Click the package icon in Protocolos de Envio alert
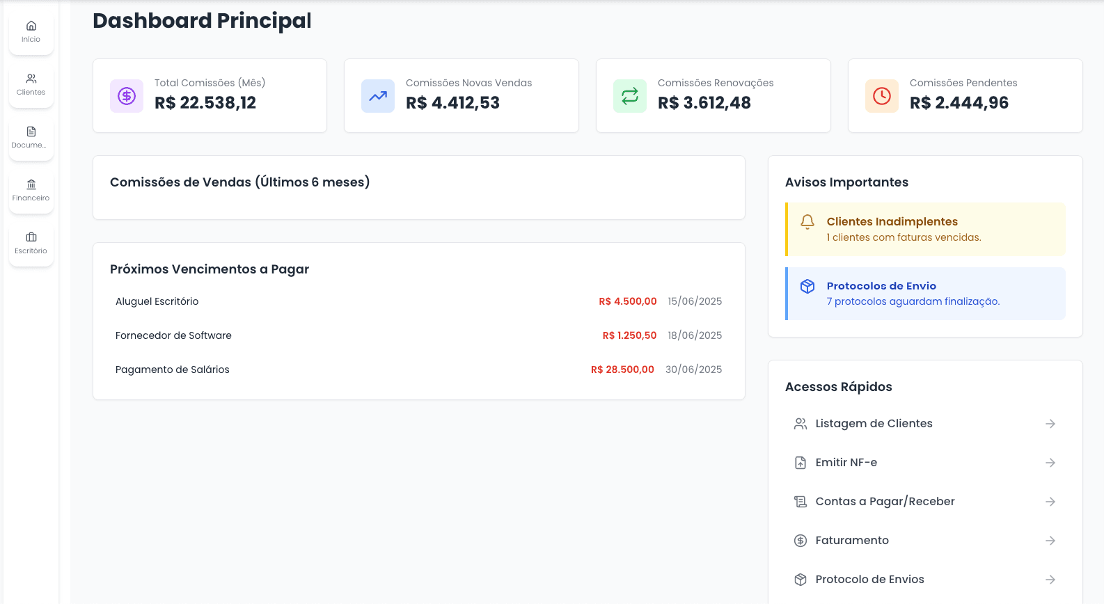Screen dimensions: 1104x604 [807, 287]
